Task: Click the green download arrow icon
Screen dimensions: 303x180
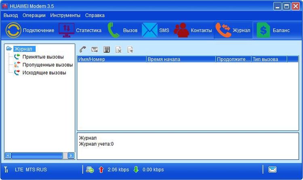Action: tap(136, 170)
